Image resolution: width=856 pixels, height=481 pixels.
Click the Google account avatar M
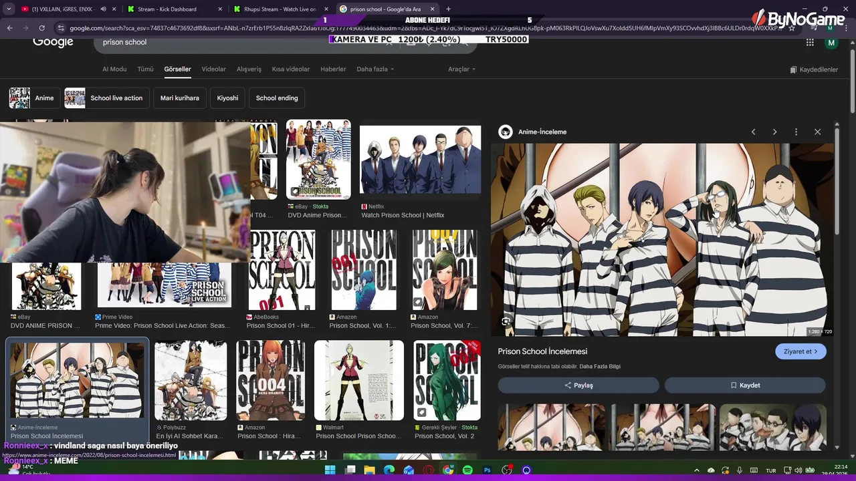(831, 43)
